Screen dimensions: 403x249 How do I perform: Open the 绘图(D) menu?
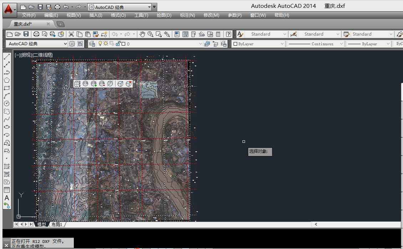(164, 15)
